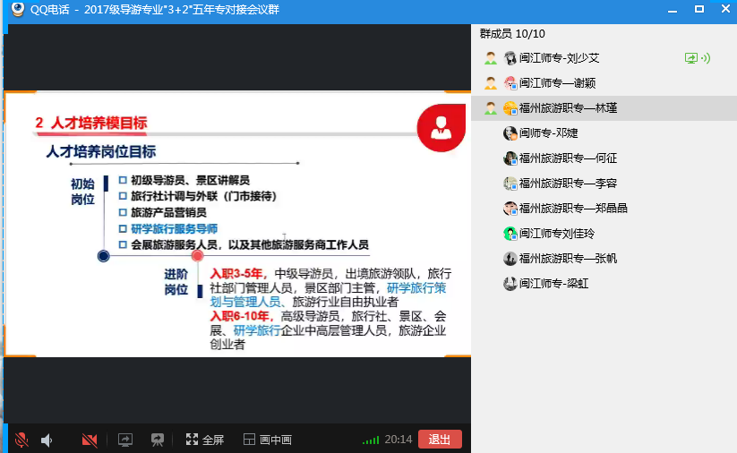Click the red person icon on slide
The height and width of the screenshot is (453, 737).
pyautogui.click(x=441, y=128)
